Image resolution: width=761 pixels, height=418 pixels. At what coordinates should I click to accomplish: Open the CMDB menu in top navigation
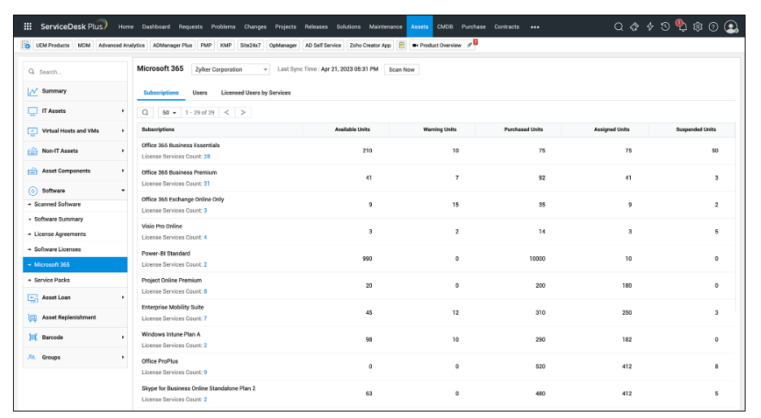click(x=444, y=27)
